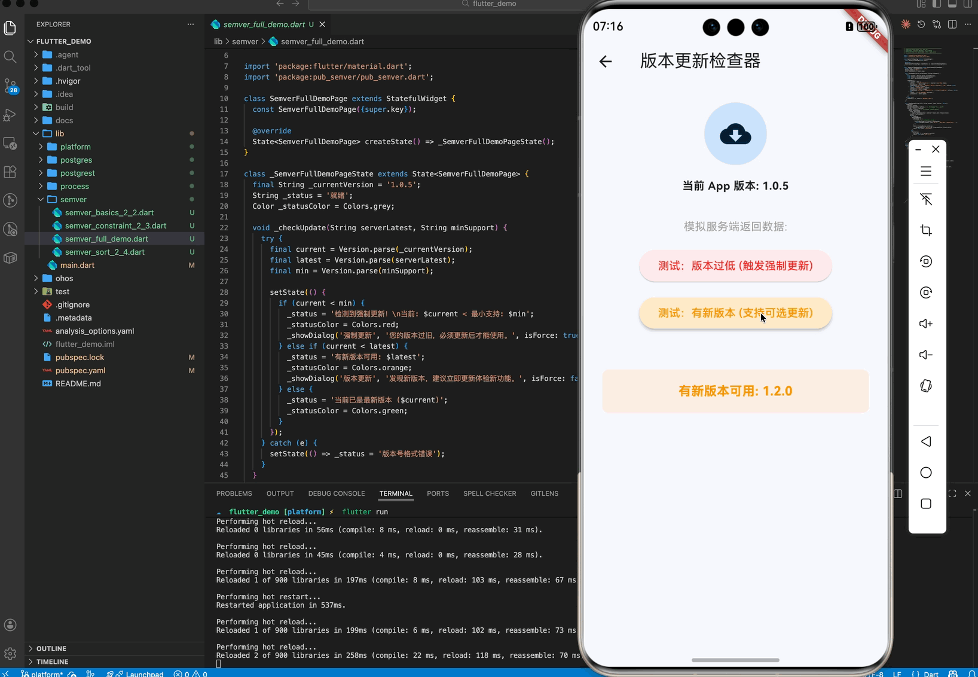This screenshot has height=677, width=978.
Task: Open the Search view in activity bar
Action: 10,57
